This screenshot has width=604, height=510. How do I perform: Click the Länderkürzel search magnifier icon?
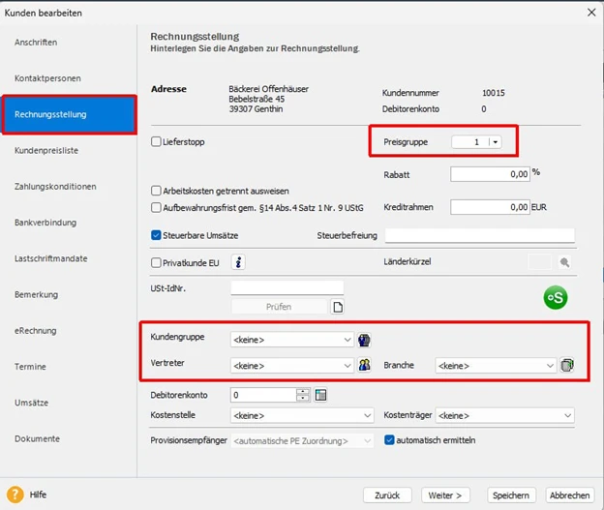coord(564,262)
